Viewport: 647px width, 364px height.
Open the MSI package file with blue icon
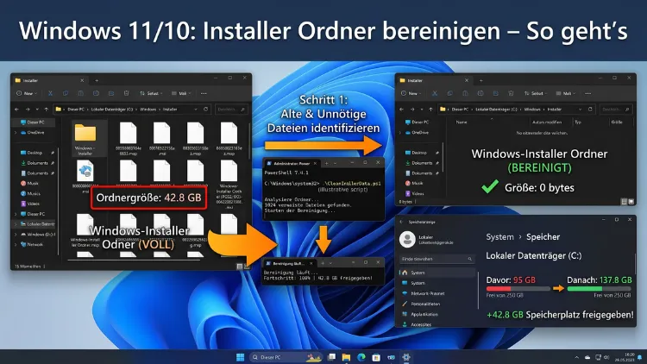coord(85,172)
